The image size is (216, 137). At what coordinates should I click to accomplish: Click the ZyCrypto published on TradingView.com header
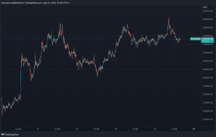point(35,3)
